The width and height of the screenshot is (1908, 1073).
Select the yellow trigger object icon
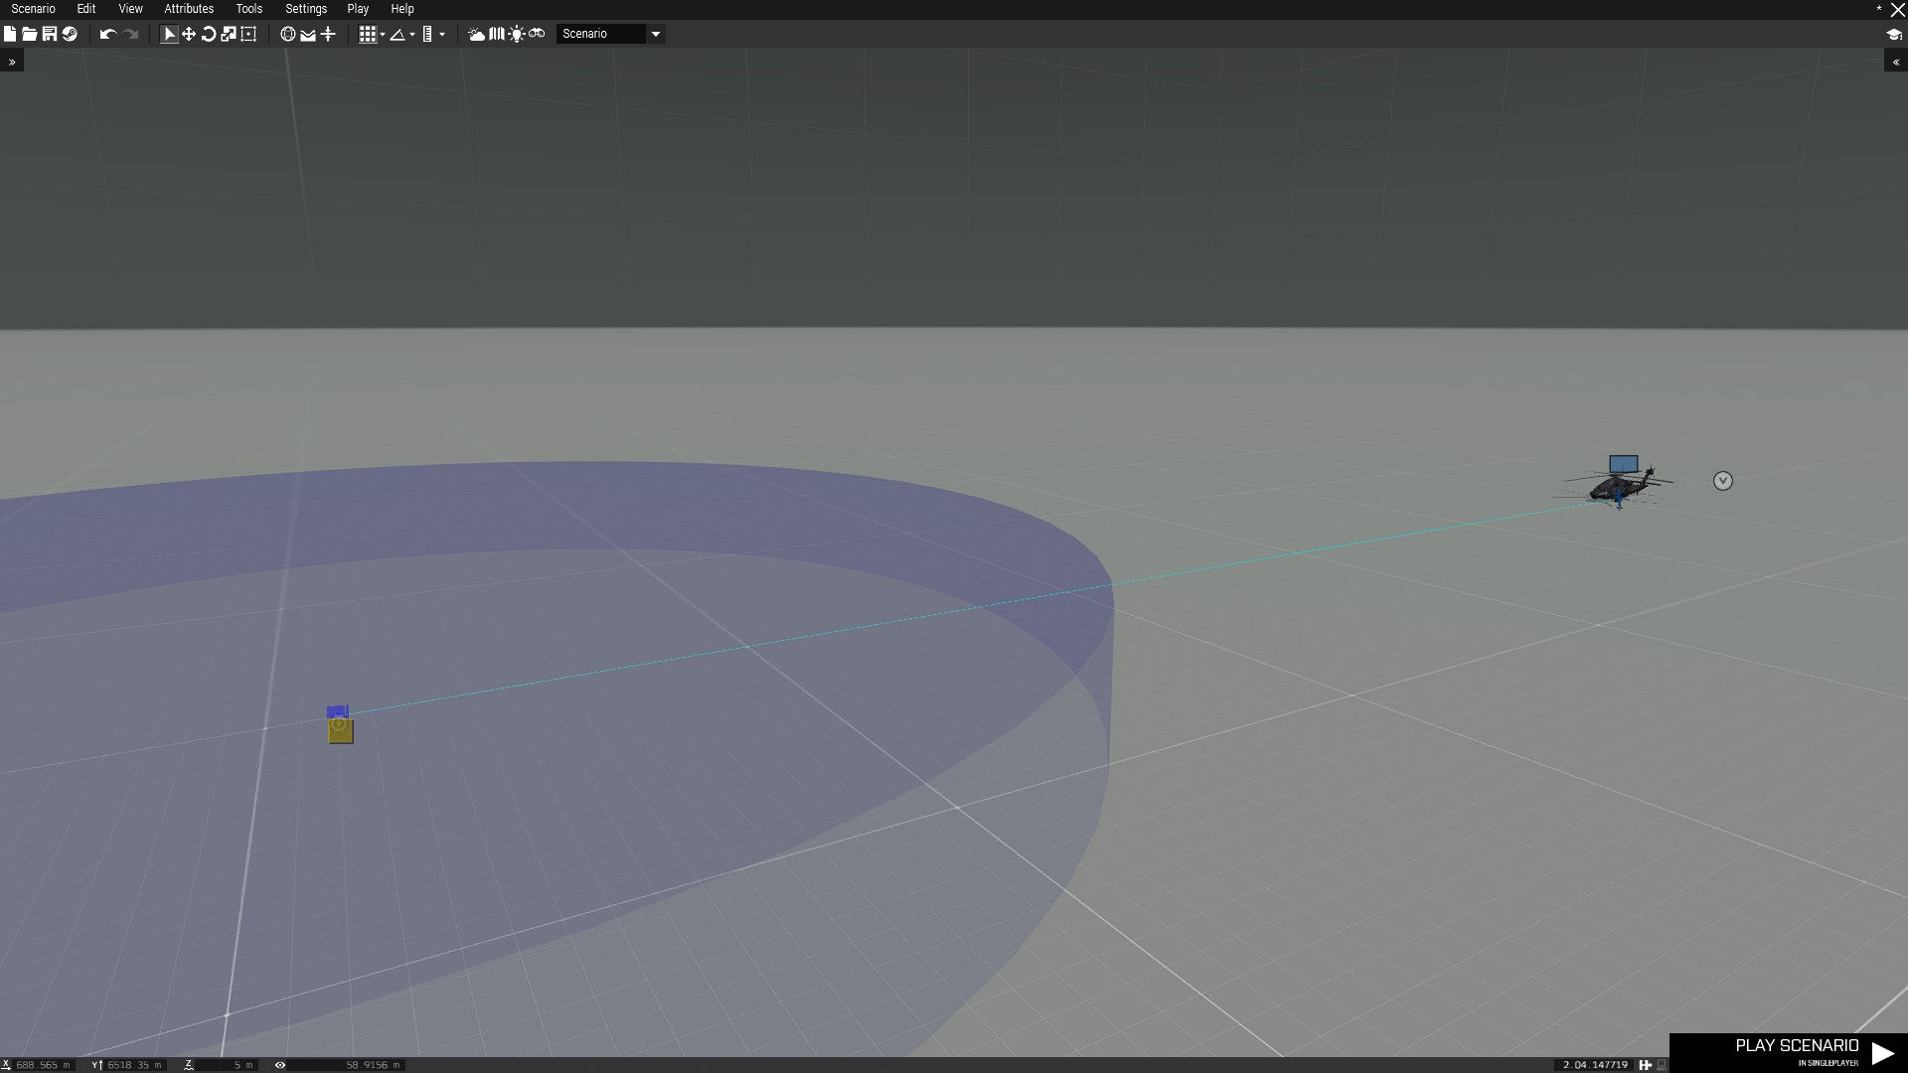coord(341,730)
